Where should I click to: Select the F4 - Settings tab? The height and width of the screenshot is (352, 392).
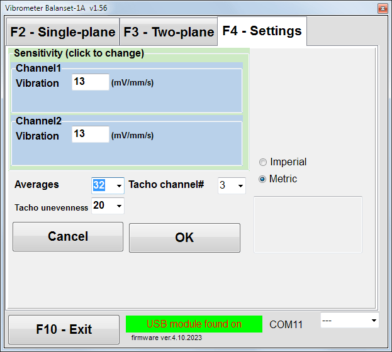[262, 31]
